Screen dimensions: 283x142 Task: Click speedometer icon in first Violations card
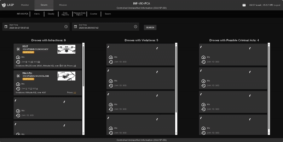pos(111,57)
